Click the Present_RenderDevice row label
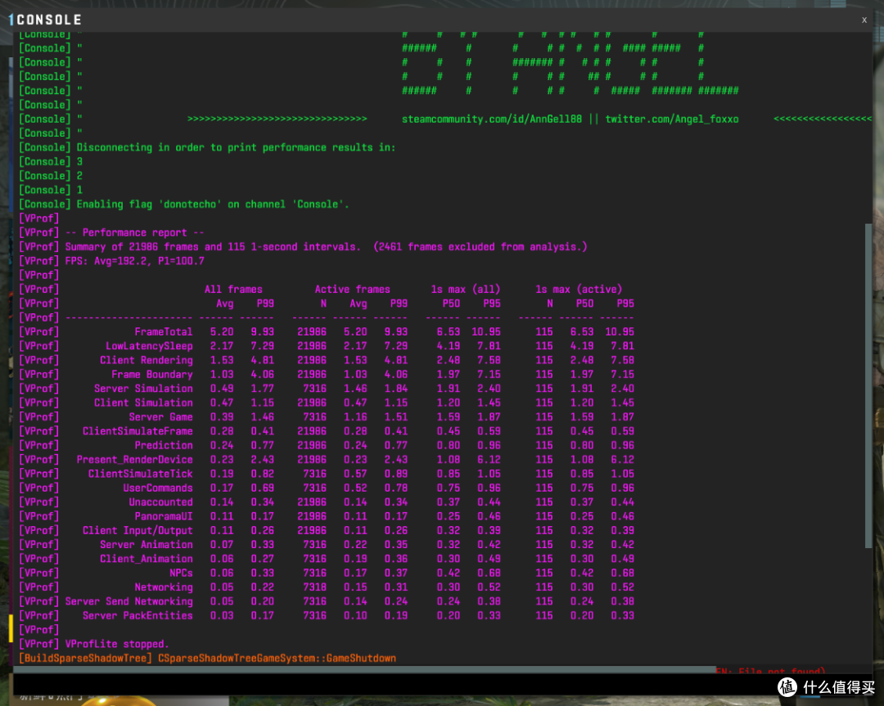884x706 pixels. 135,459
